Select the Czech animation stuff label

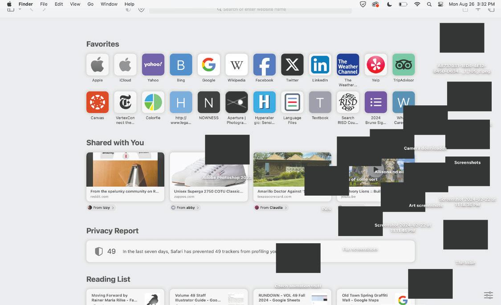click(x=298, y=286)
